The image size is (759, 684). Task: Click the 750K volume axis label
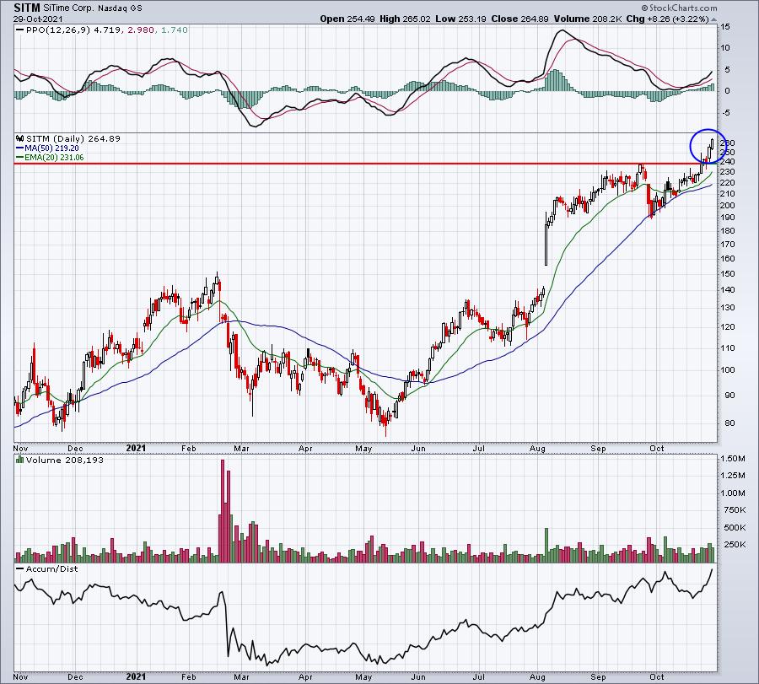click(735, 509)
